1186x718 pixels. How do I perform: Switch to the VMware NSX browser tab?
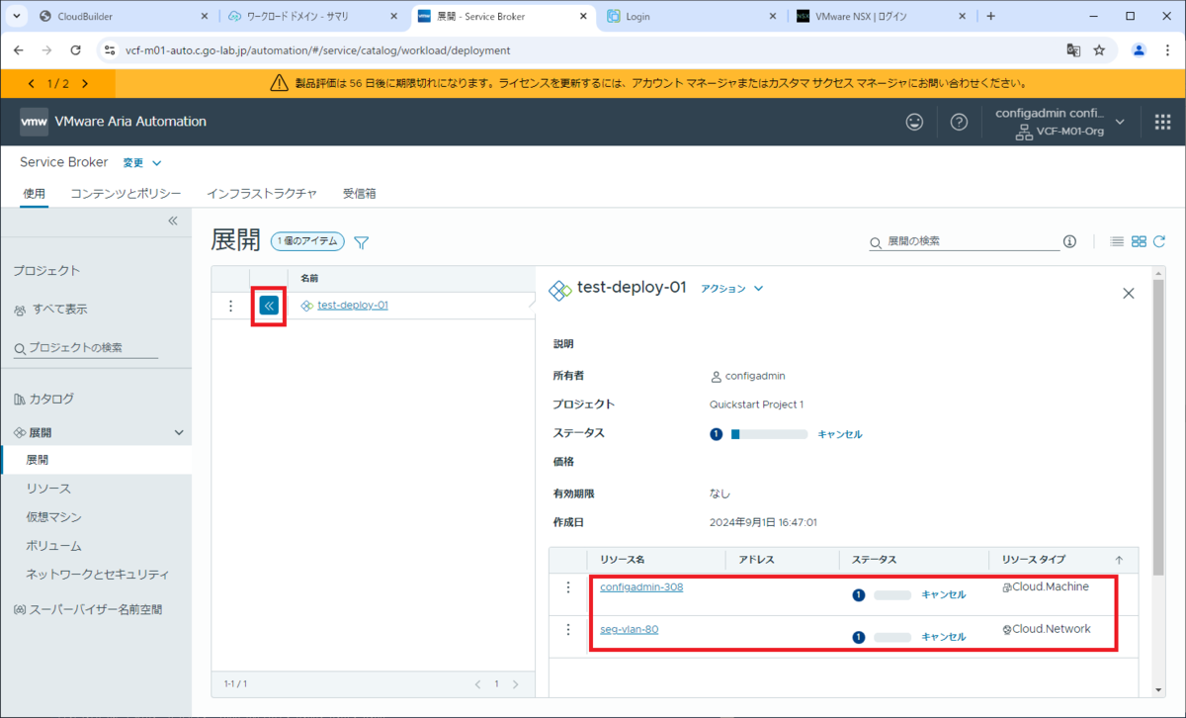tap(880, 16)
